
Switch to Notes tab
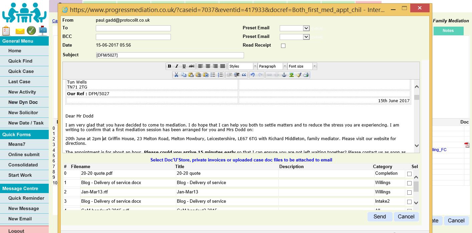point(448,31)
